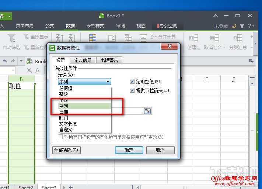Switch to the 出错警告 tab

pos(109,60)
